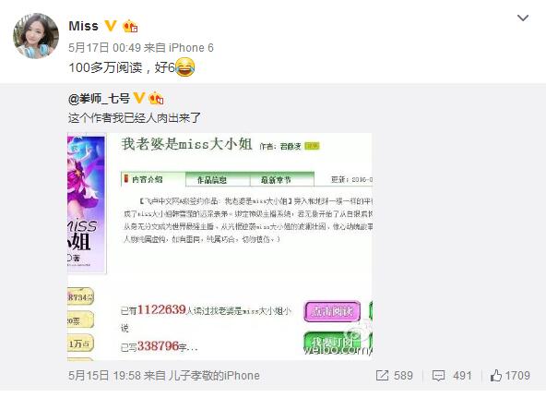Click 拳师_七号's verified V badge
Image resolution: width=546 pixels, height=398 pixels.
click(x=139, y=98)
